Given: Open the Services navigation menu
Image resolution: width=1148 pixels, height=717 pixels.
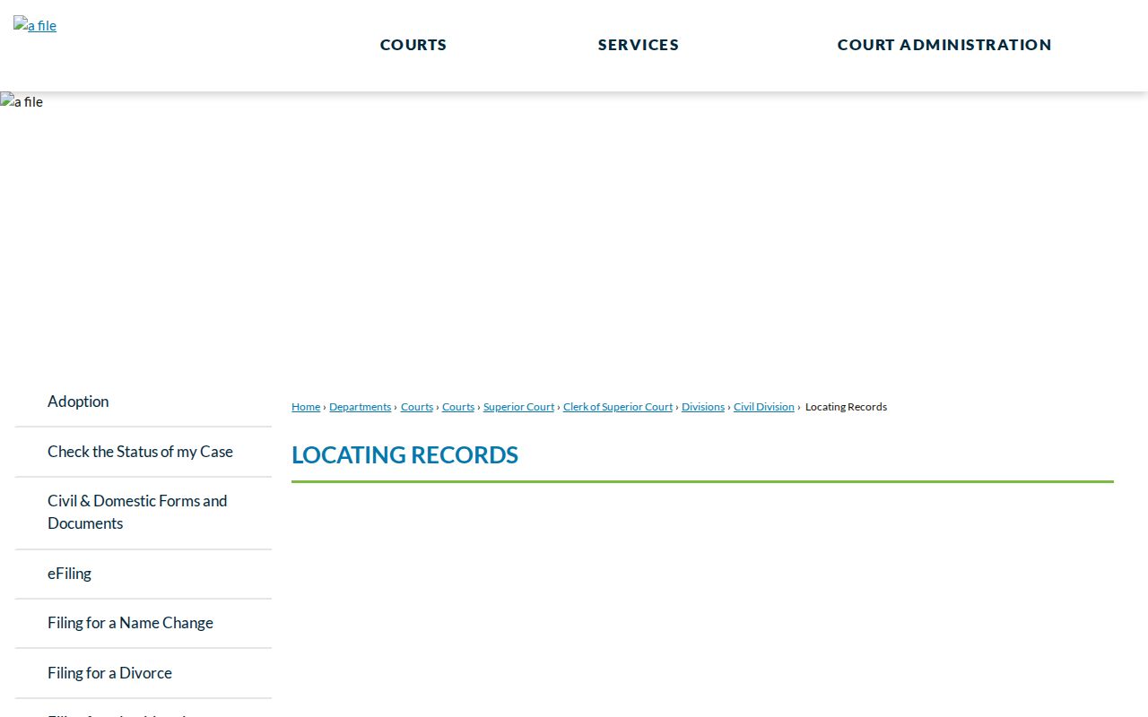Looking at the screenshot, I should [639, 45].
